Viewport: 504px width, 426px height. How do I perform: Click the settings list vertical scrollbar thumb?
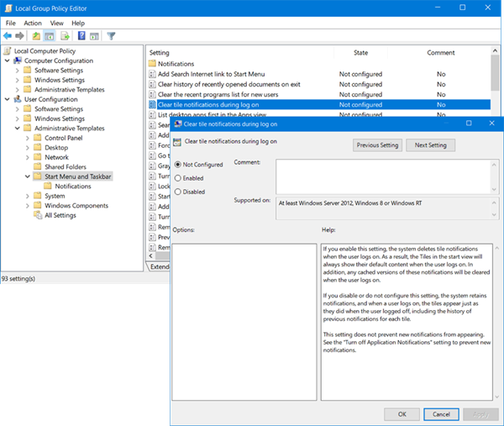495,73
